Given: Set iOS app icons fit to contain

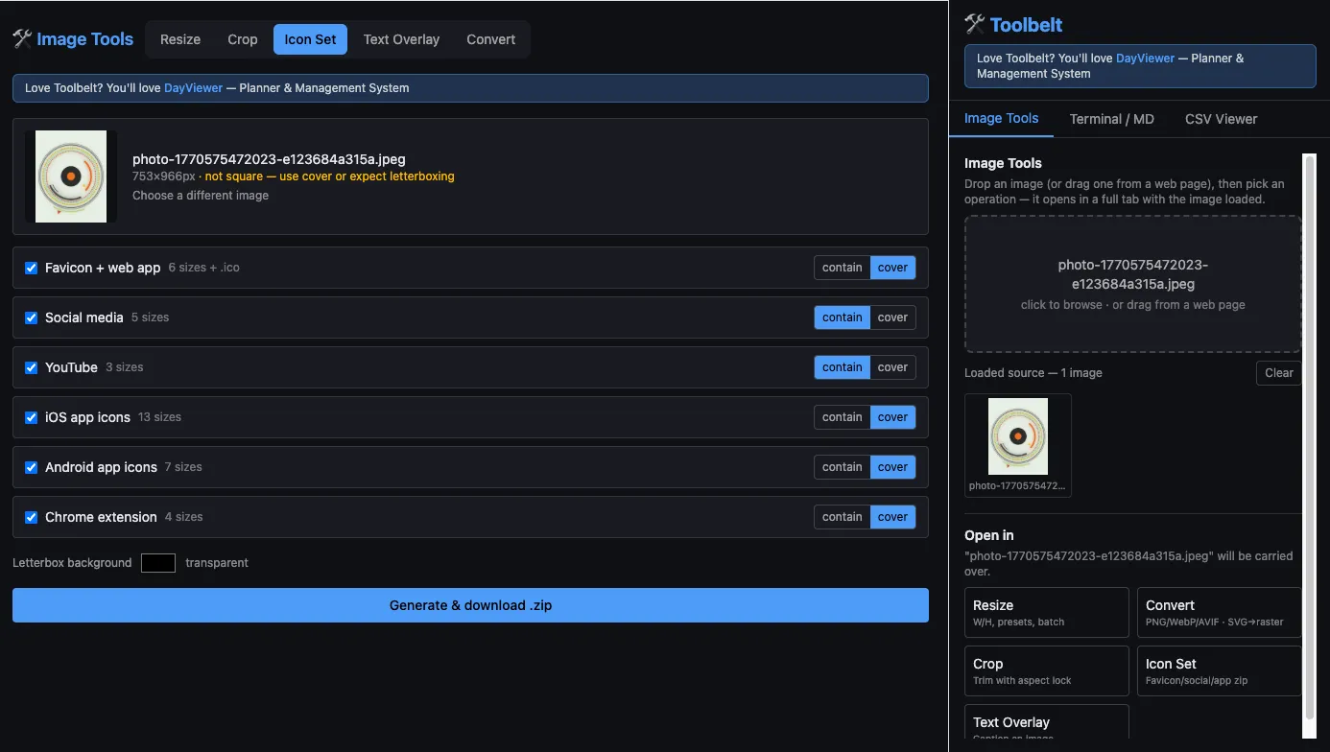Looking at the screenshot, I should coord(843,417).
